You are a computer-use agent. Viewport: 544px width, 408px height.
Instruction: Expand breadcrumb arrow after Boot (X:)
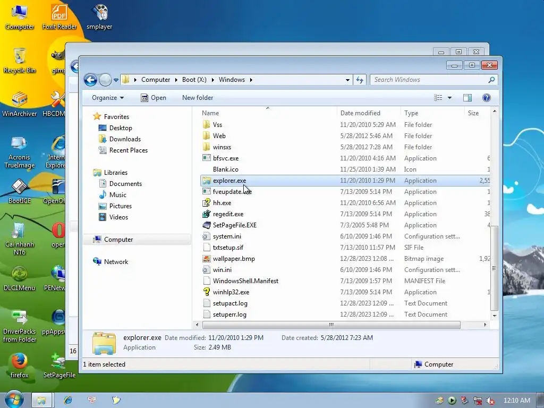[x=212, y=80]
